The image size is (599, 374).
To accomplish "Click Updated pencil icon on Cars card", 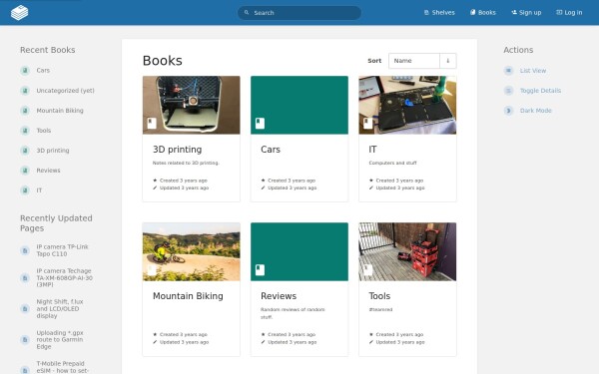I will pyautogui.click(x=264, y=187).
